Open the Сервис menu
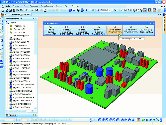The width and height of the screenshot is (166, 125). [59, 6]
